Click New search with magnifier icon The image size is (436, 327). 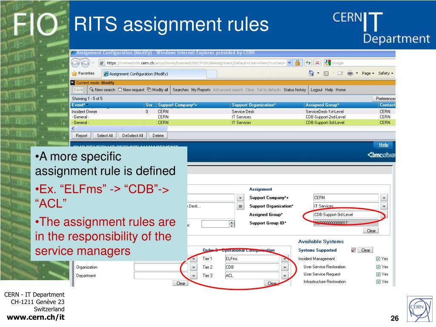click(102, 90)
